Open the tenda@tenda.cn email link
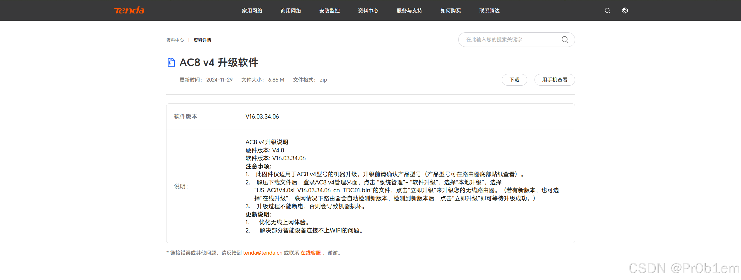 click(x=263, y=253)
